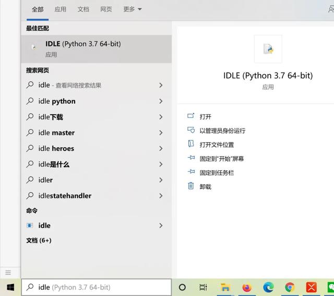Image resolution: width=334 pixels, height=296 pixels.
Task: Click the 文档 (6+) section header
Action: 39,240
